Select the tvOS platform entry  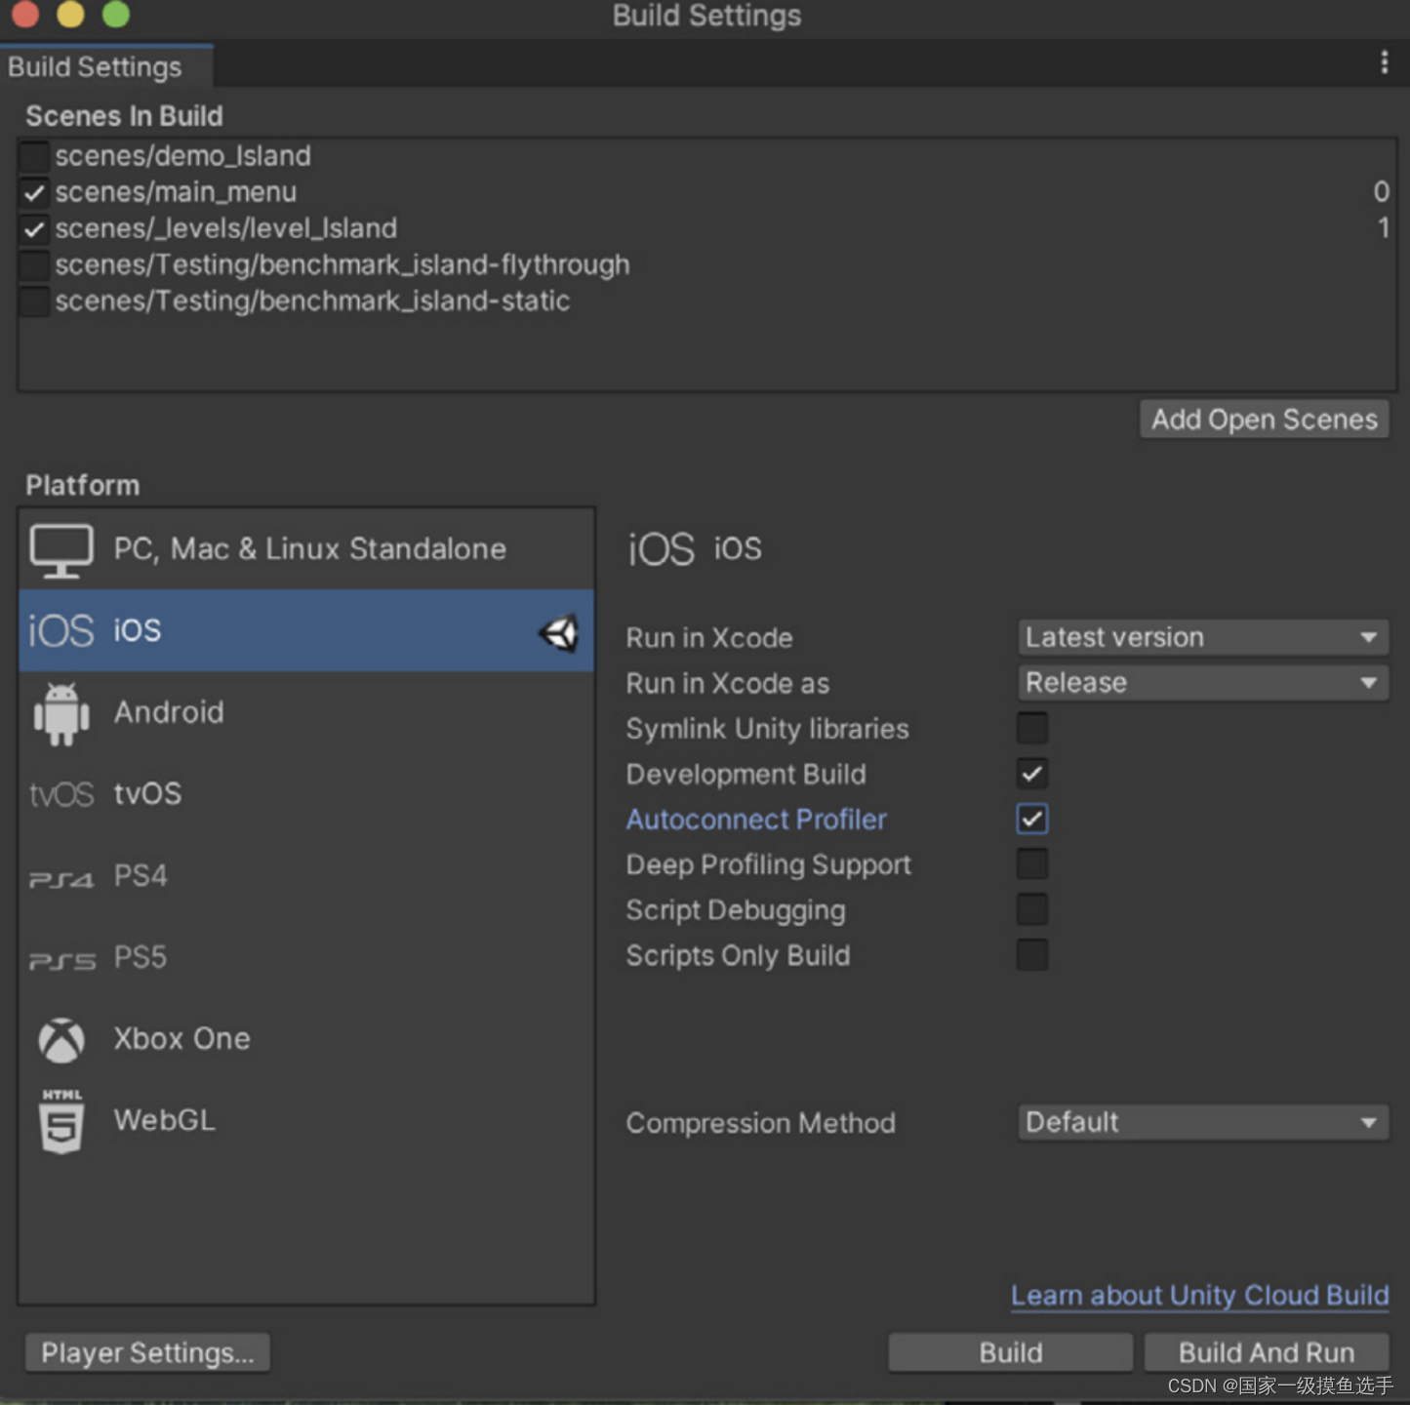(x=306, y=794)
